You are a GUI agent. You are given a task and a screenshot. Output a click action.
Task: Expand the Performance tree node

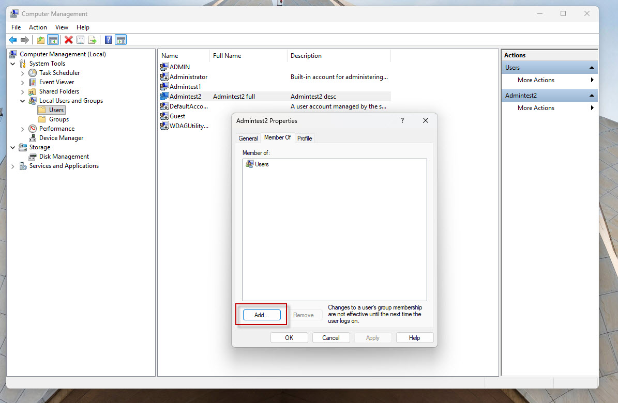22,129
